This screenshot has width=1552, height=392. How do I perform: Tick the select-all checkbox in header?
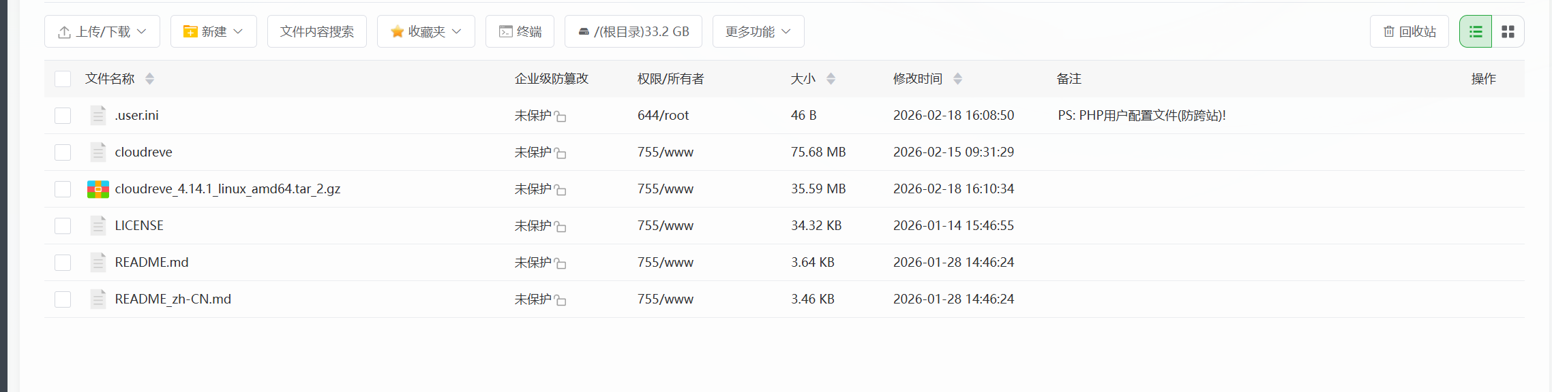(63, 79)
